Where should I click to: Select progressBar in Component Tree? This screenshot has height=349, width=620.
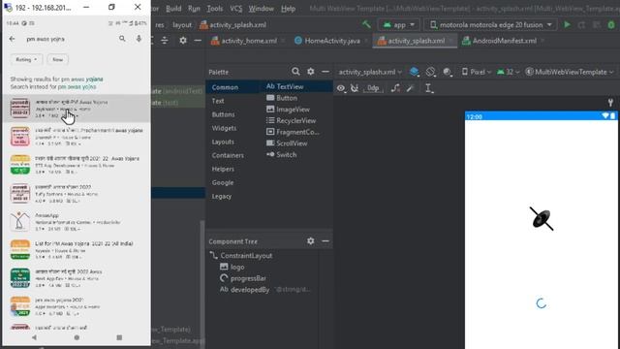[x=243, y=278]
